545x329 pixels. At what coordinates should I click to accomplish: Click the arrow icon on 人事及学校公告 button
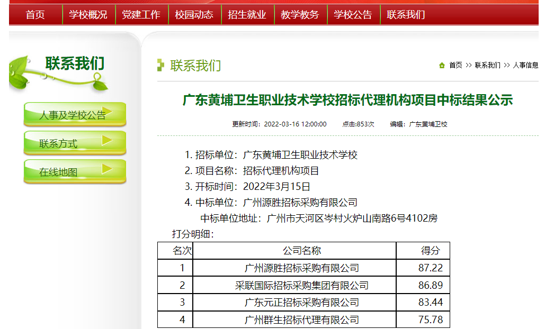pyautogui.click(x=106, y=112)
